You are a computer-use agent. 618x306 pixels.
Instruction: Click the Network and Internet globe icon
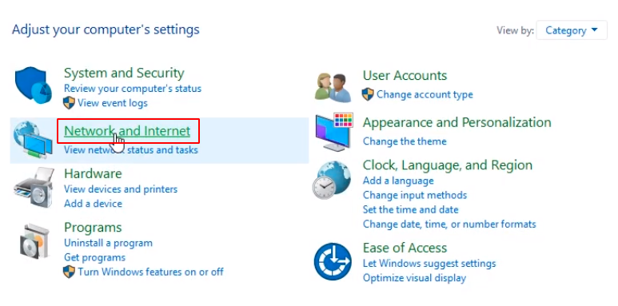pos(33,140)
